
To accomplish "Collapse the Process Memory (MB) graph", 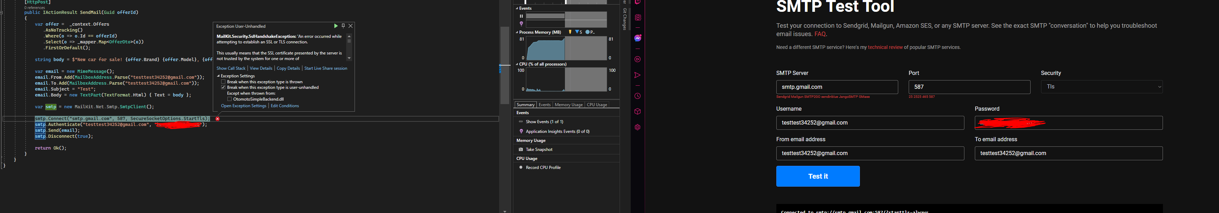I will pos(517,33).
